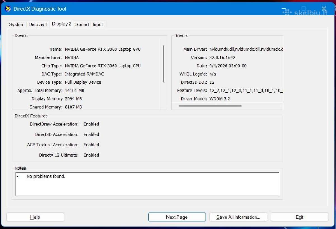The image size is (336, 229).
Task: Select the device name NVIDIA GeForce RTX 3060 value
Action: coord(103,49)
